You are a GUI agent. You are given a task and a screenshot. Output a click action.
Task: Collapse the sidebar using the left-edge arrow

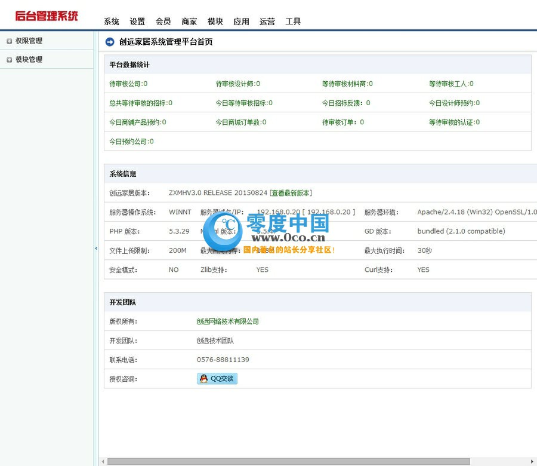pos(96,248)
